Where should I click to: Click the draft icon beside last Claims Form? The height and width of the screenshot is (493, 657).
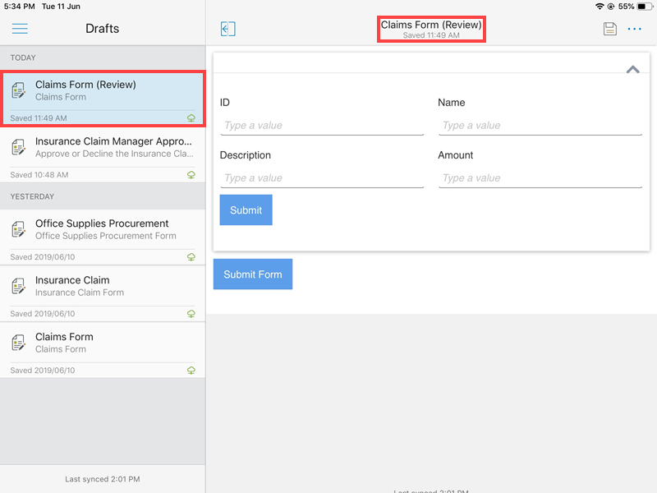pyautogui.click(x=18, y=343)
